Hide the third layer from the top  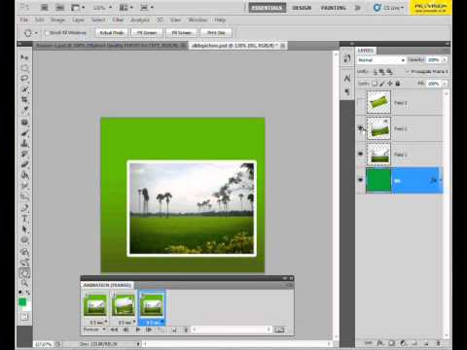coord(361,155)
